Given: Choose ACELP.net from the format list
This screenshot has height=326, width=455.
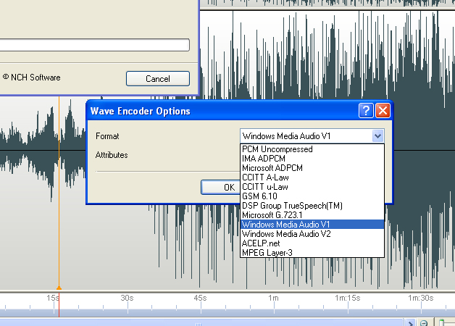Looking at the screenshot, I should pyautogui.click(x=312, y=243).
